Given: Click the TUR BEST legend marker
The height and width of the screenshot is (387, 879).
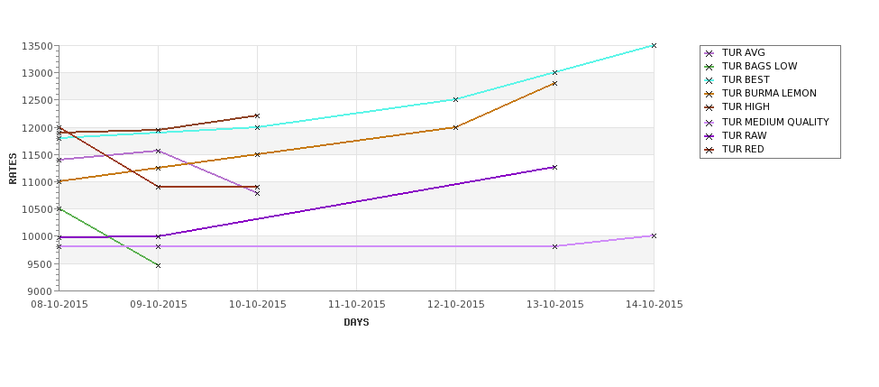Looking at the screenshot, I should (x=710, y=80).
